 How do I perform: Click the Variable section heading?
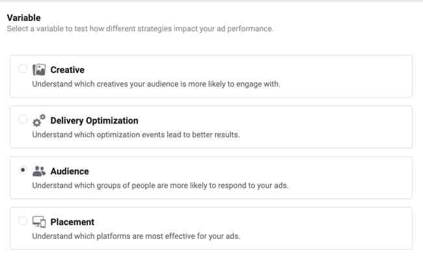click(23, 18)
